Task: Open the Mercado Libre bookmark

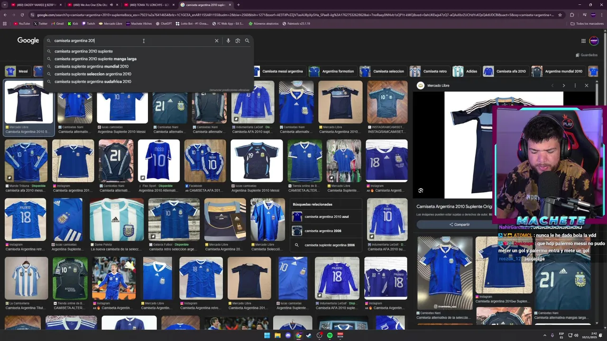Action: click(x=110, y=23)
